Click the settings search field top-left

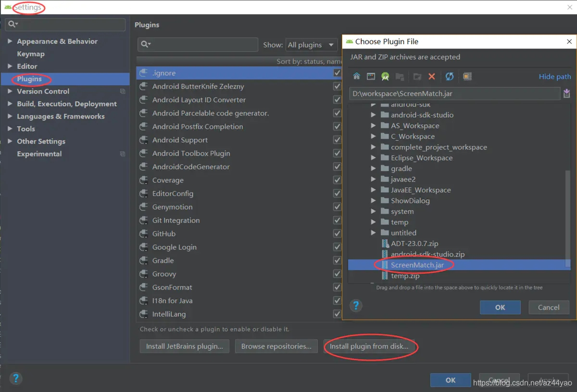66,24
